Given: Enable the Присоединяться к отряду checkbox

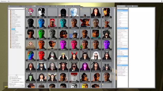Looking at the screenshot, I should [x=10, y=82].
